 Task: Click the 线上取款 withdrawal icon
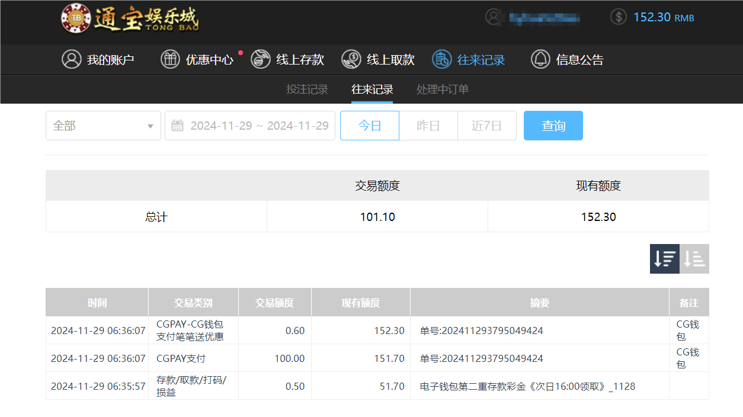click(x=351, y=59)
